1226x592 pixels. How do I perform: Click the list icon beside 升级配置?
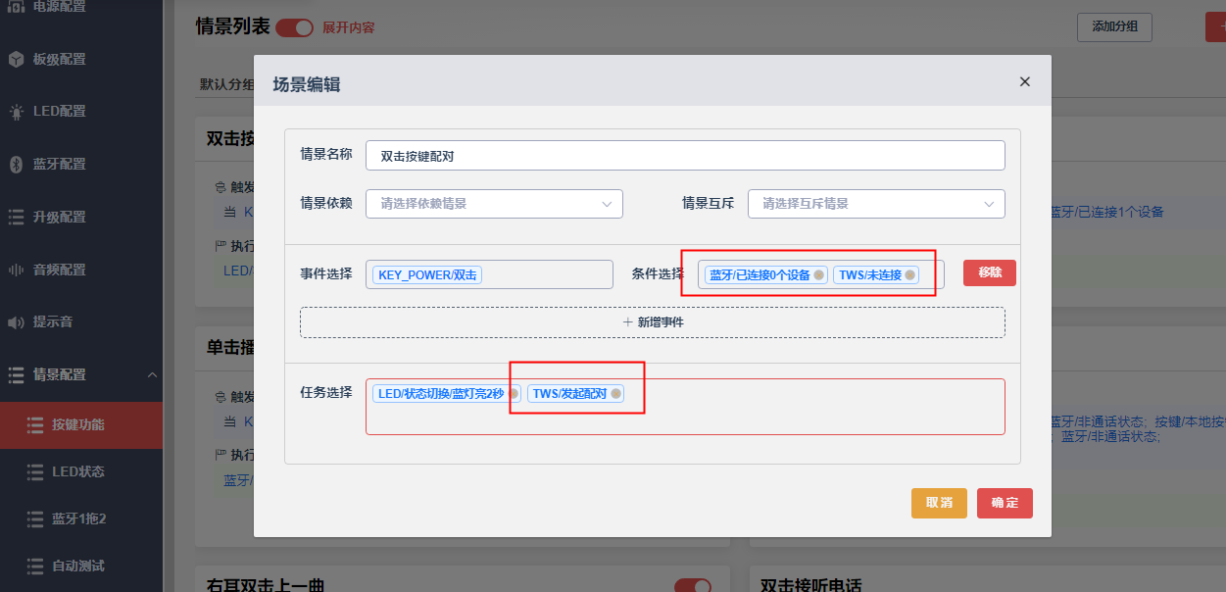pyautogui.click(x=16, y=217)
